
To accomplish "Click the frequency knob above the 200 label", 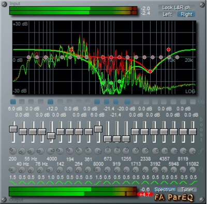I will (13, 151).
